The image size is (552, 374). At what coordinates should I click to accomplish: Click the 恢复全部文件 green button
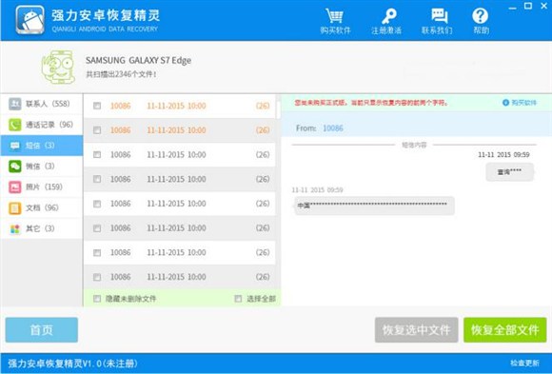pos(504,330)
